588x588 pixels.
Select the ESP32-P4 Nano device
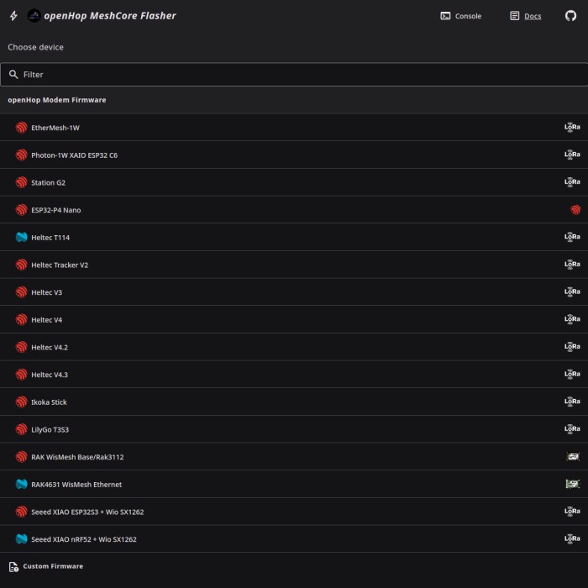pyautogui.click(x=294, y=210)
